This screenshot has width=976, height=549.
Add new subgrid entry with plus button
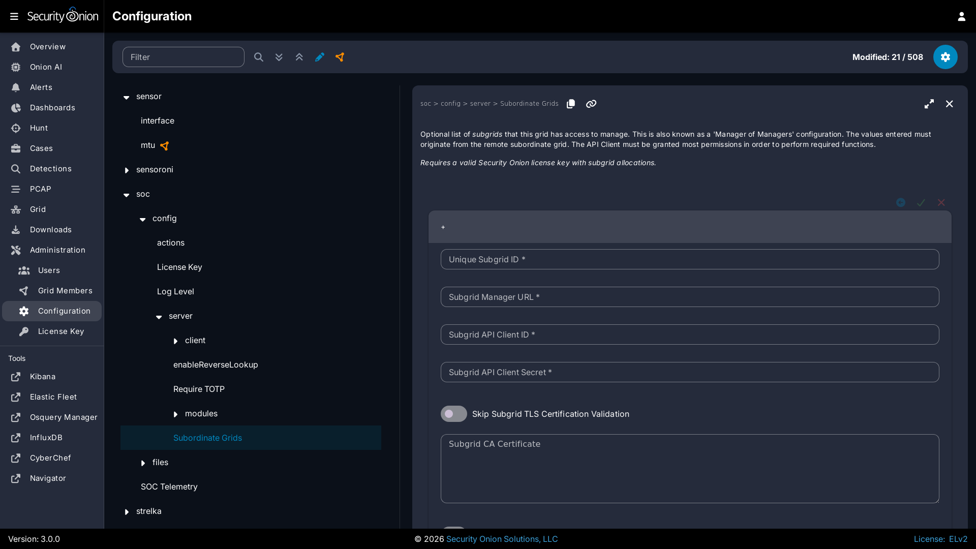[x=443, y=227]
